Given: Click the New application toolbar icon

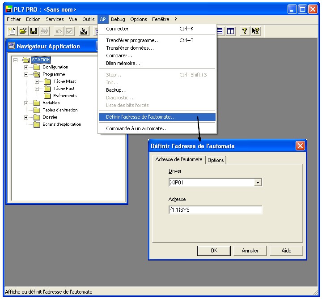Looking at the screenshot, I should pyautogui.click(x=13, y=31).
